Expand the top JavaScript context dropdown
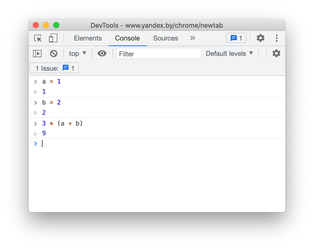Image resolution: width=314 pixels, height=250 pixels. coord(78,54)
